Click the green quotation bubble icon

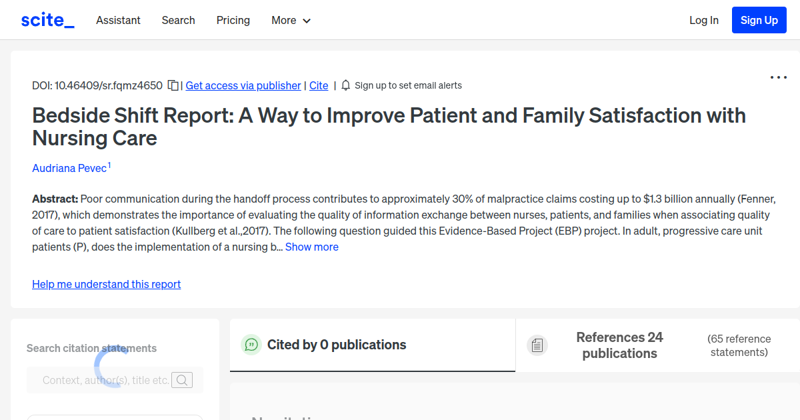pos(251,345)
